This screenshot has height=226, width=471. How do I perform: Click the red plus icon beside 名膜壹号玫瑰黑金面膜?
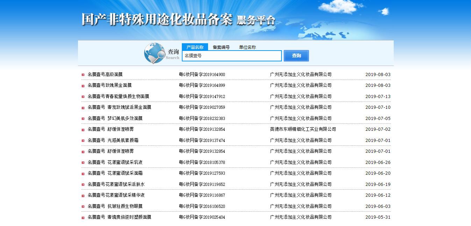[83, 86]
